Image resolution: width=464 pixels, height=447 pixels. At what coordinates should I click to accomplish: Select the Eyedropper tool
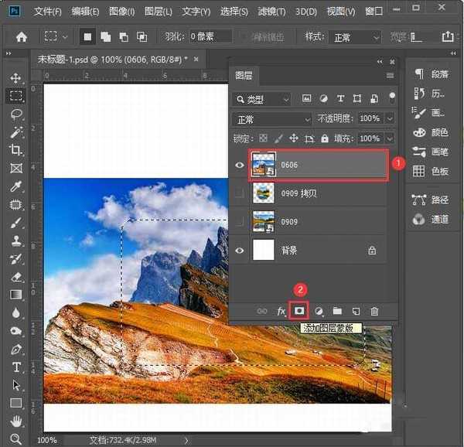(16, 186)
